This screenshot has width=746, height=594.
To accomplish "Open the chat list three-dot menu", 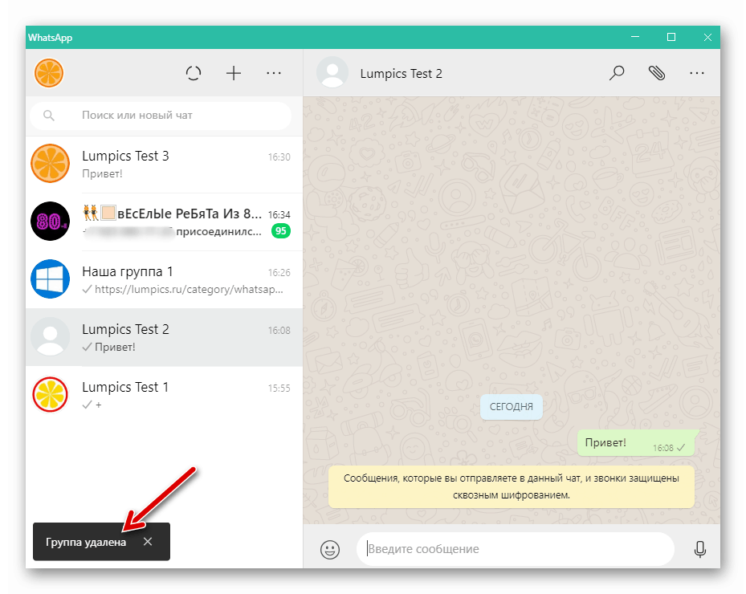I will tap(274, 73).
